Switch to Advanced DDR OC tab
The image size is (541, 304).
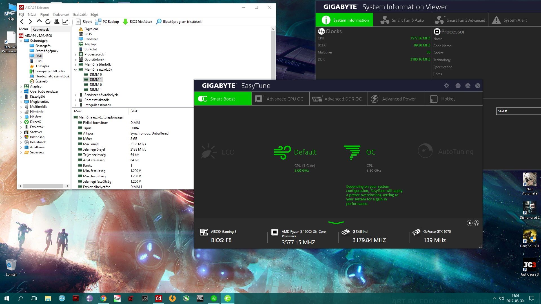[338, 99]
